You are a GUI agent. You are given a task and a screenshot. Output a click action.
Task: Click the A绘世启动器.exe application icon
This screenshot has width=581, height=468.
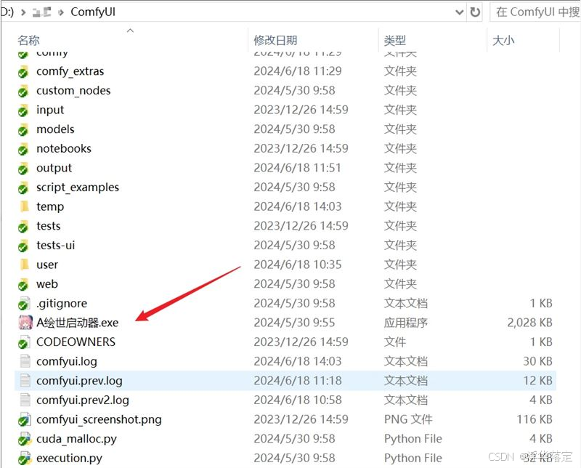click(25, 323)
